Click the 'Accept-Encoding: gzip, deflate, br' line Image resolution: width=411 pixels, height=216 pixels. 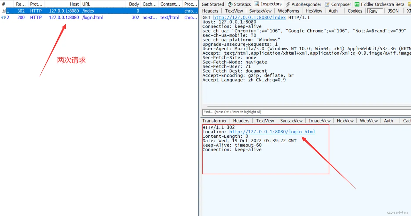pyautogui.click(x=248, y=75)
